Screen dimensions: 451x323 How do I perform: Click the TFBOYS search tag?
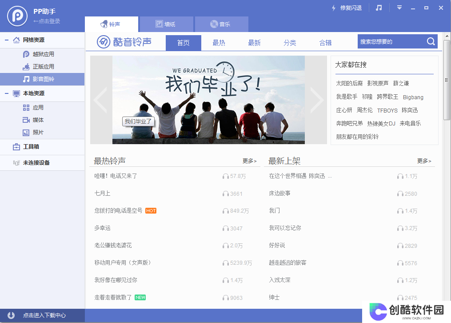[387, 110]
